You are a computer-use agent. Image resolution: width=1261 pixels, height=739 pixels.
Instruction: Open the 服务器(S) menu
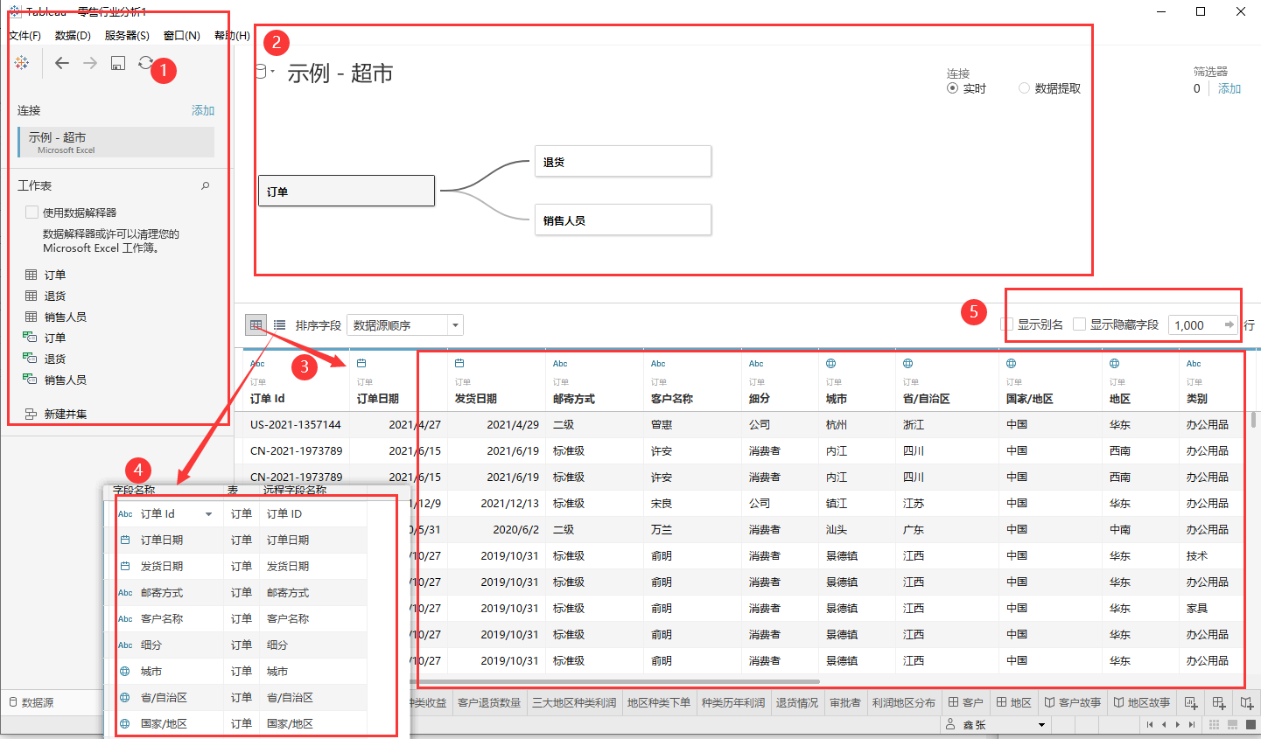click(x=127, y=36)
